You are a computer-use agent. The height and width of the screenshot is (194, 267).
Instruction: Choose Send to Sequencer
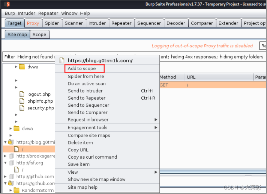pos(107,105)
